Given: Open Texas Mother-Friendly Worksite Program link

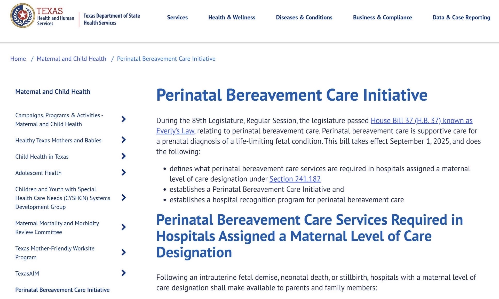Looking at the screenshot, I should click(55, 253).
